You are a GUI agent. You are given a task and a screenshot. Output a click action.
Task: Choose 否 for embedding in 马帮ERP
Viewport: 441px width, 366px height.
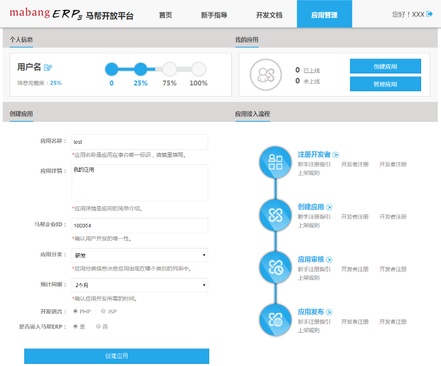tap(98, 326)
